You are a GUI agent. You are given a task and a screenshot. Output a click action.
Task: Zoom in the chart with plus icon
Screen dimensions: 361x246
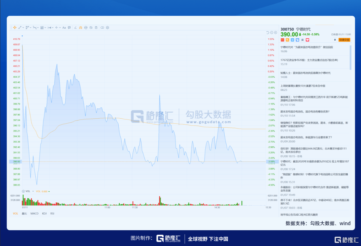click(x=275, y=33)
